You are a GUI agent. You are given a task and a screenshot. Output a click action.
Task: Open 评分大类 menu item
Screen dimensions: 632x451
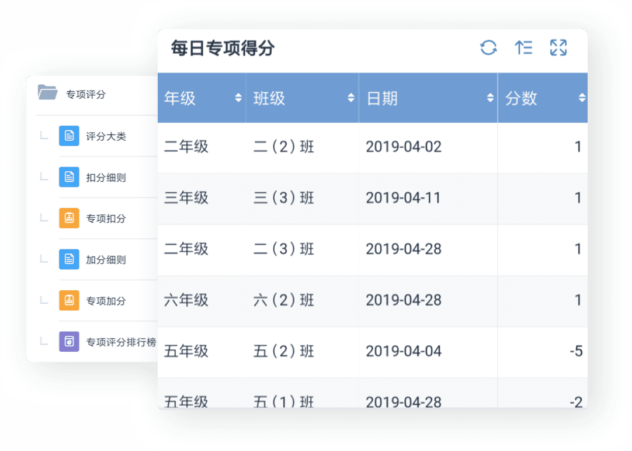point(106,137)
